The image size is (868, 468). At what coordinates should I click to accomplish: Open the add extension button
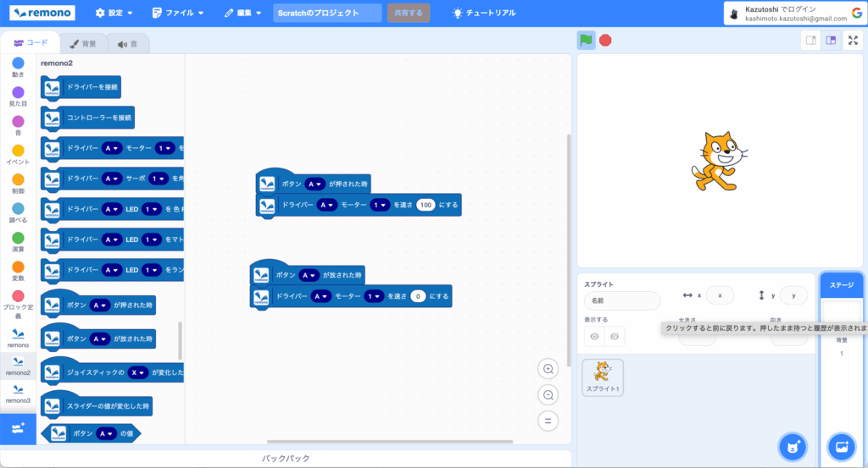tap(18, 429)
